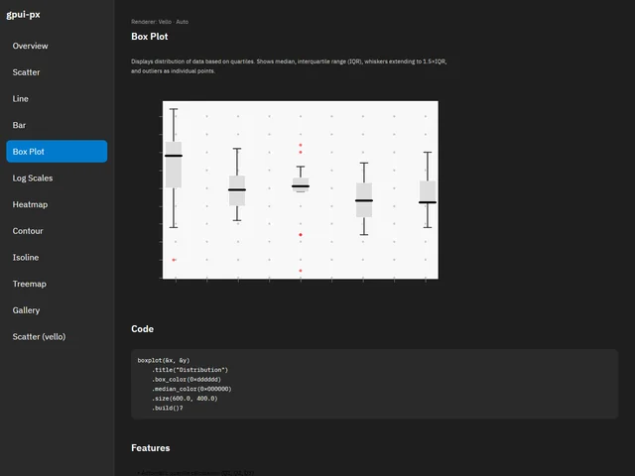Click the .title("Distribution") code line
This screenshot has height=476, width=635.
point(190,370)
